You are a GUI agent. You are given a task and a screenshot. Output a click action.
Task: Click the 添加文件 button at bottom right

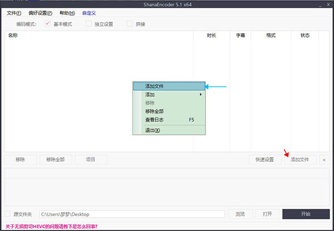tap(300, 159)
